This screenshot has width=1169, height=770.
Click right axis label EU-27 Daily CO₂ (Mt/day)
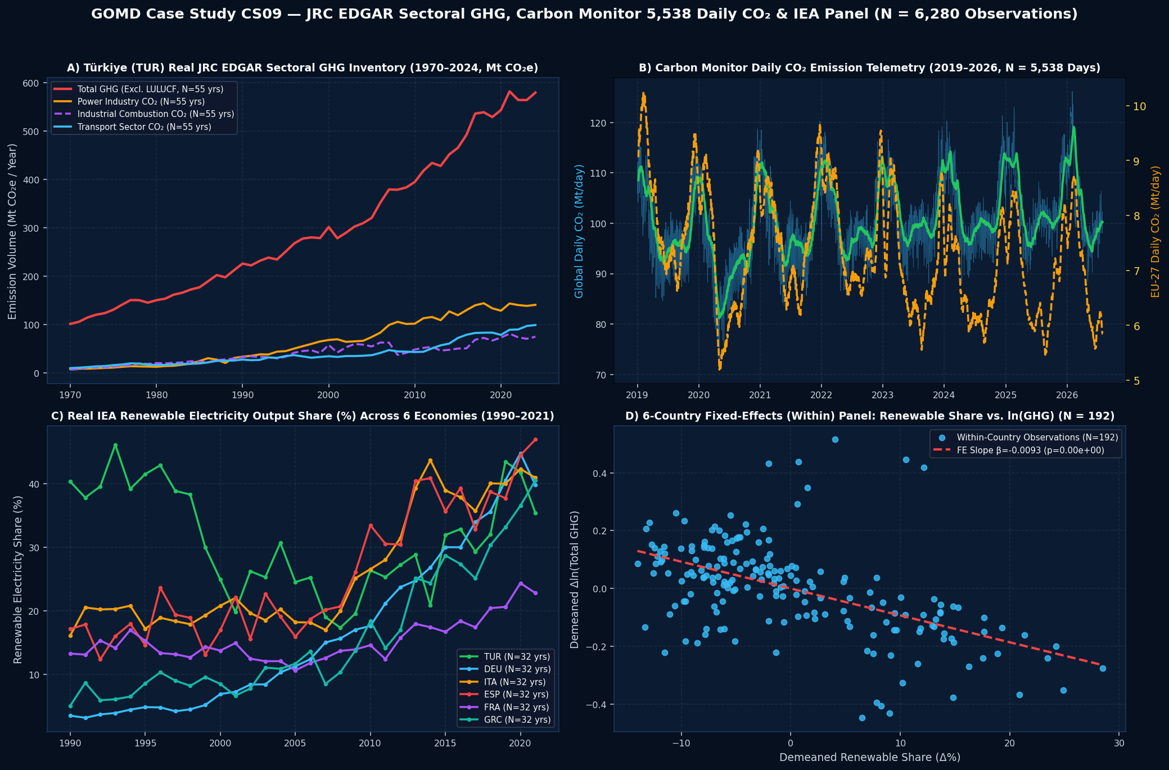1156,231
